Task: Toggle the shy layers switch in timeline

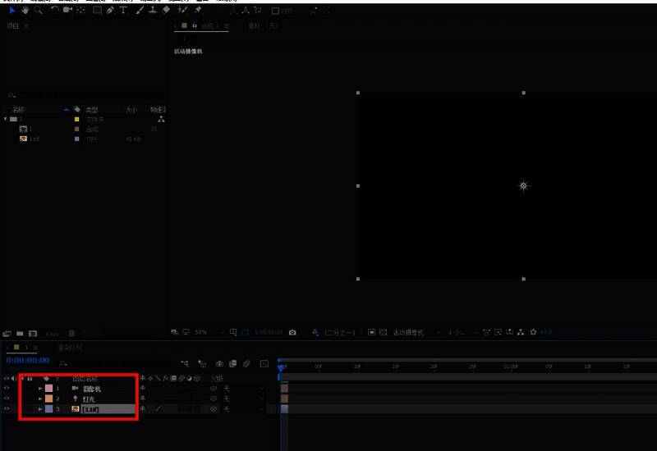Action: [219, 363]
